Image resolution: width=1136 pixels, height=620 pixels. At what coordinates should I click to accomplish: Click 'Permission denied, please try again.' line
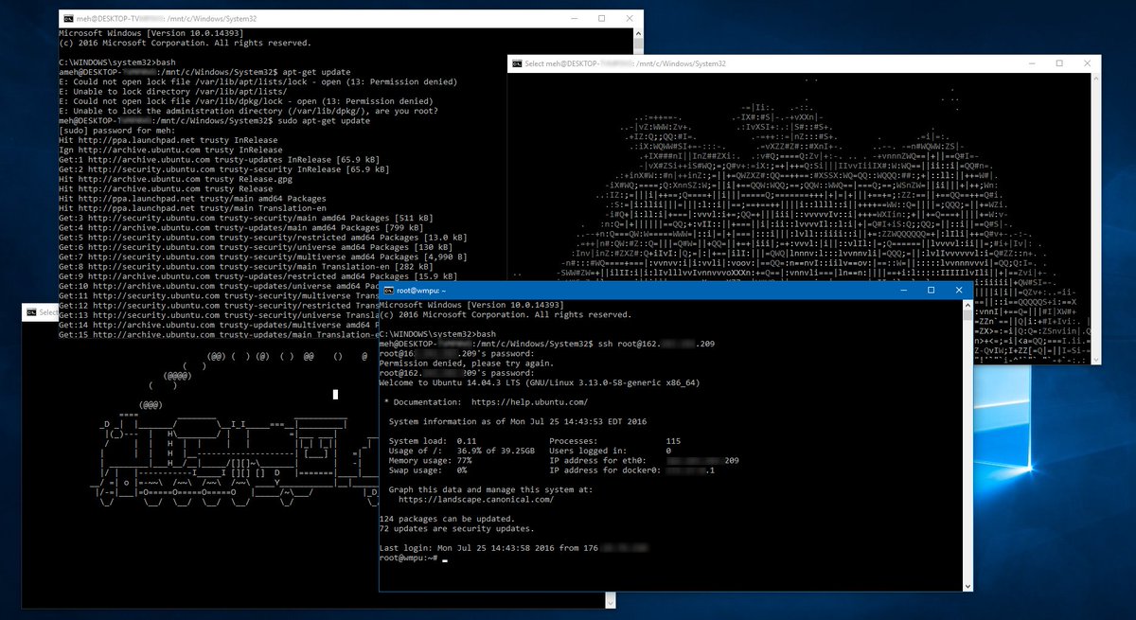tap(466, 363)
